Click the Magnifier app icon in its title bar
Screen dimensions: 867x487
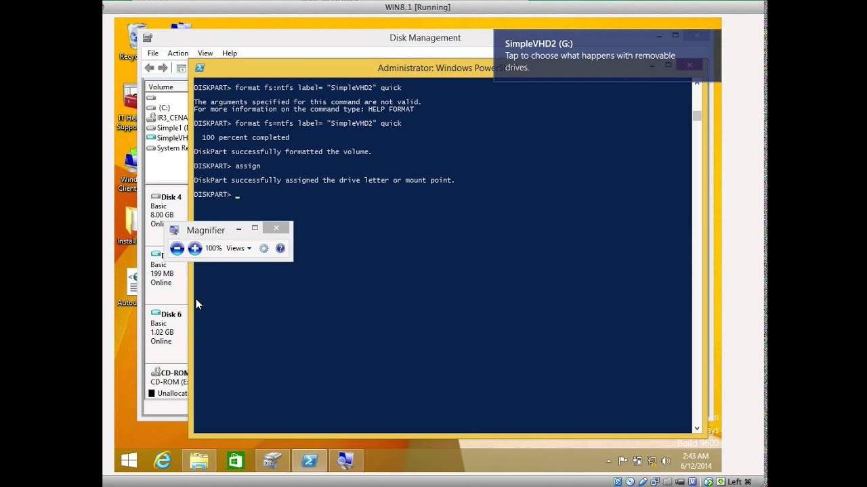[x=175, y=230]
